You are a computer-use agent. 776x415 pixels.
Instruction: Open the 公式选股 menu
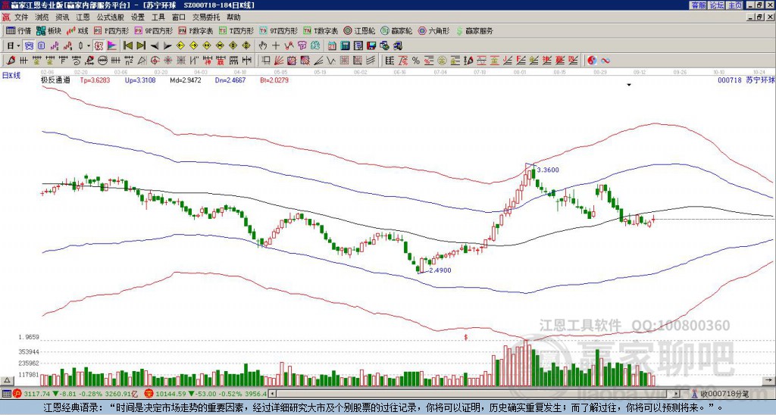(x=111, y=17)
